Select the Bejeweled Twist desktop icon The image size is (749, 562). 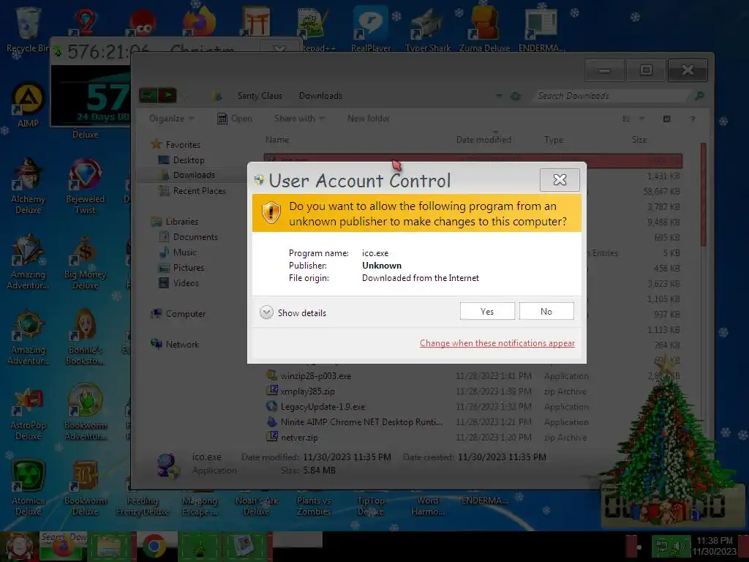click(85, 187)
